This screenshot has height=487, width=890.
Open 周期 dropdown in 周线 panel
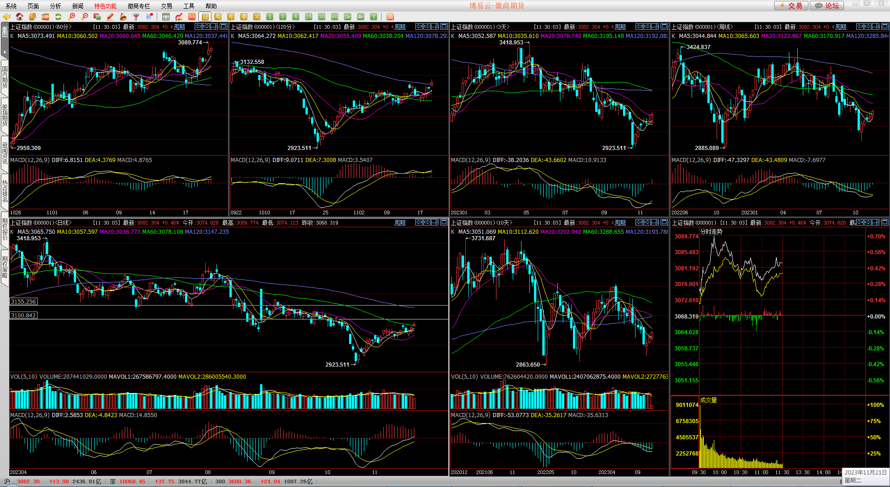(841, 27)
